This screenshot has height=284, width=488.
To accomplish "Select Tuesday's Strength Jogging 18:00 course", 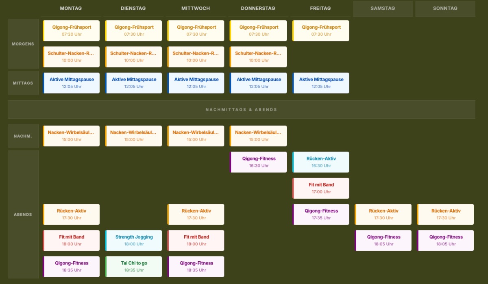I will pos(134,241).
